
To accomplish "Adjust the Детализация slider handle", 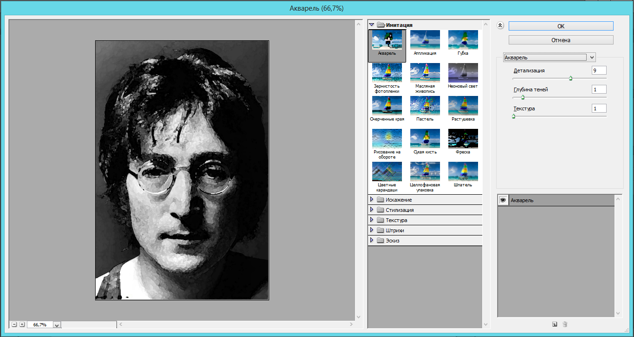I will tap(570, 78).
